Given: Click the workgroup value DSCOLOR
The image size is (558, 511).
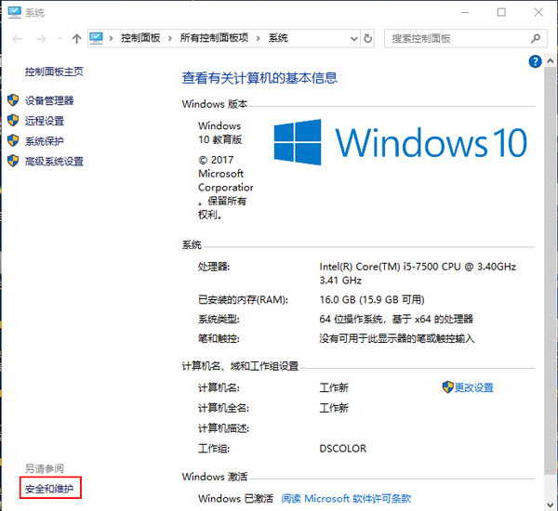Looking at the screenshot, I should pyautogui.click(x=342, y=449).
